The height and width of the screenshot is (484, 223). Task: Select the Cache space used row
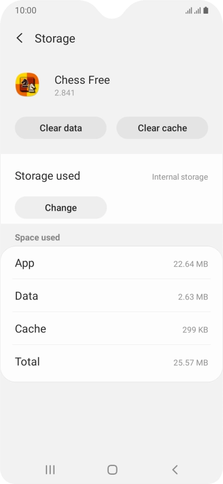click(x=111, y=329)
